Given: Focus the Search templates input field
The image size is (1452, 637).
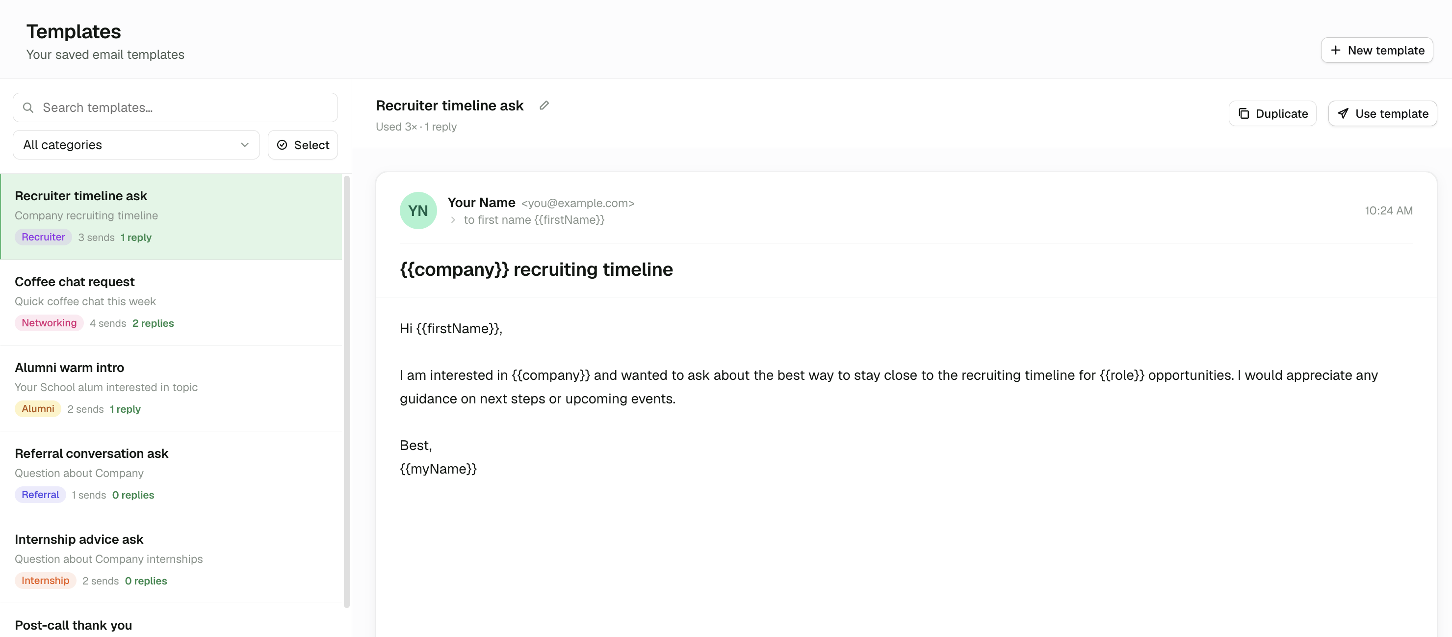Looking at the screenshot, I should (175, 107).
